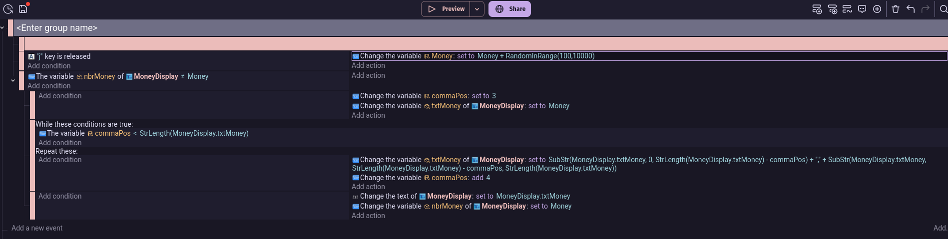This screenshot has height=239, width=948.
Task: Open the history clock icon at top left
Action: coord(8,9)
